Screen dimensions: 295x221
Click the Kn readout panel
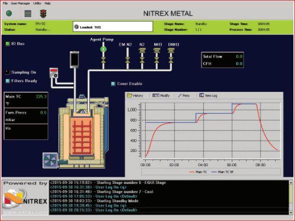pyautogui.click(x=26, y=132)
